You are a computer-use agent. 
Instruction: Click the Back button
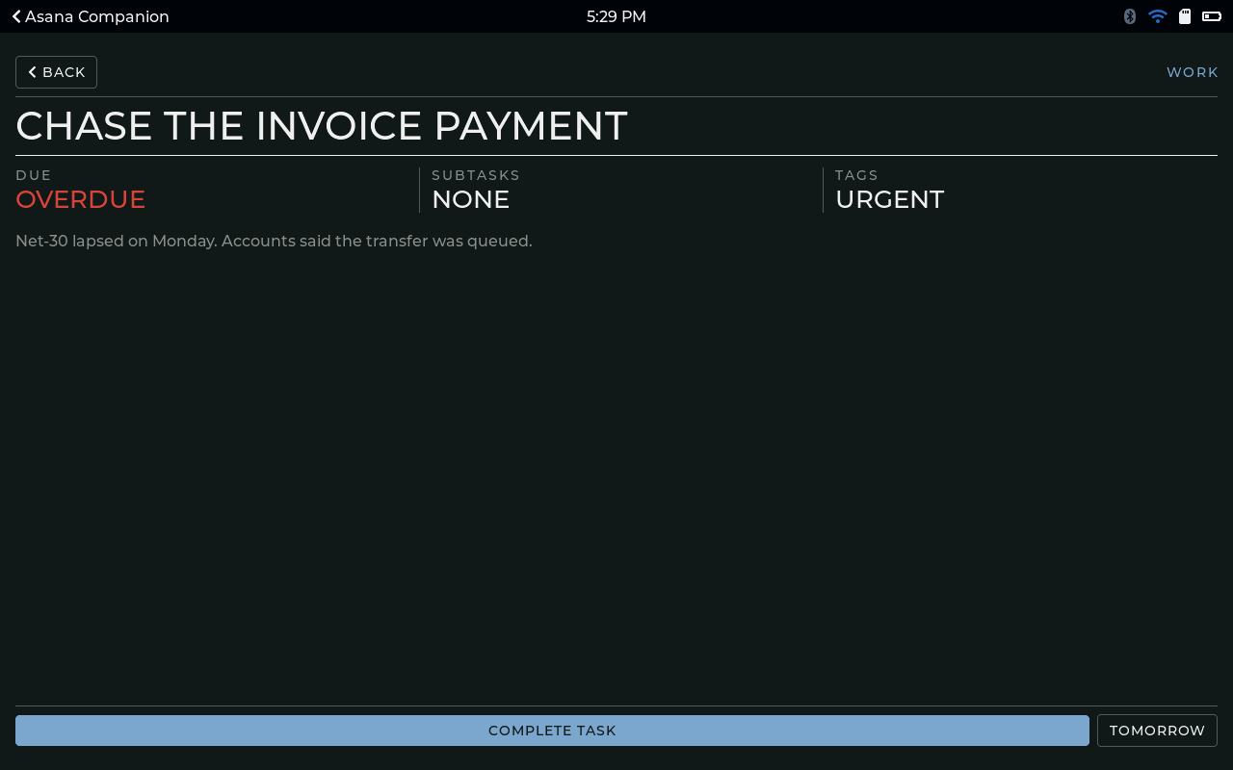click(x=56, y=72)
